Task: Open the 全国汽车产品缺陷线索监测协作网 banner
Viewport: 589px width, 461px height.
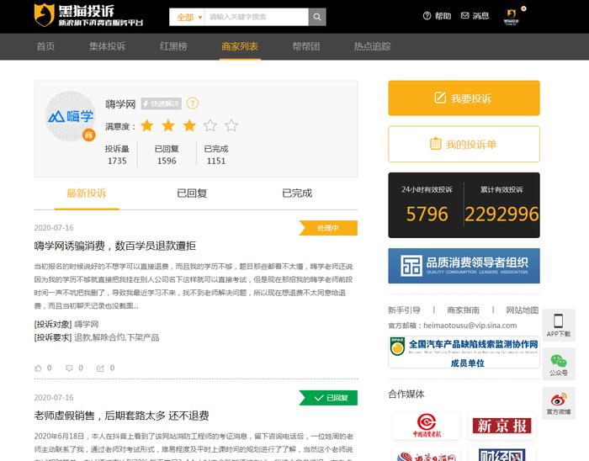Action: pos(464,352)
